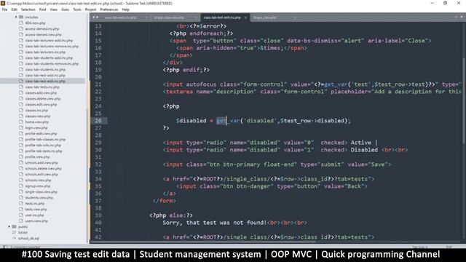Open access-denied.view.php in sidebar
Image resolution: width=466 pixels, height=262 pixels.
coord(43,34)
